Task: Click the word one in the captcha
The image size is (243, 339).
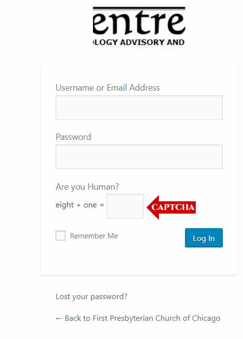Action: [90, 205]
